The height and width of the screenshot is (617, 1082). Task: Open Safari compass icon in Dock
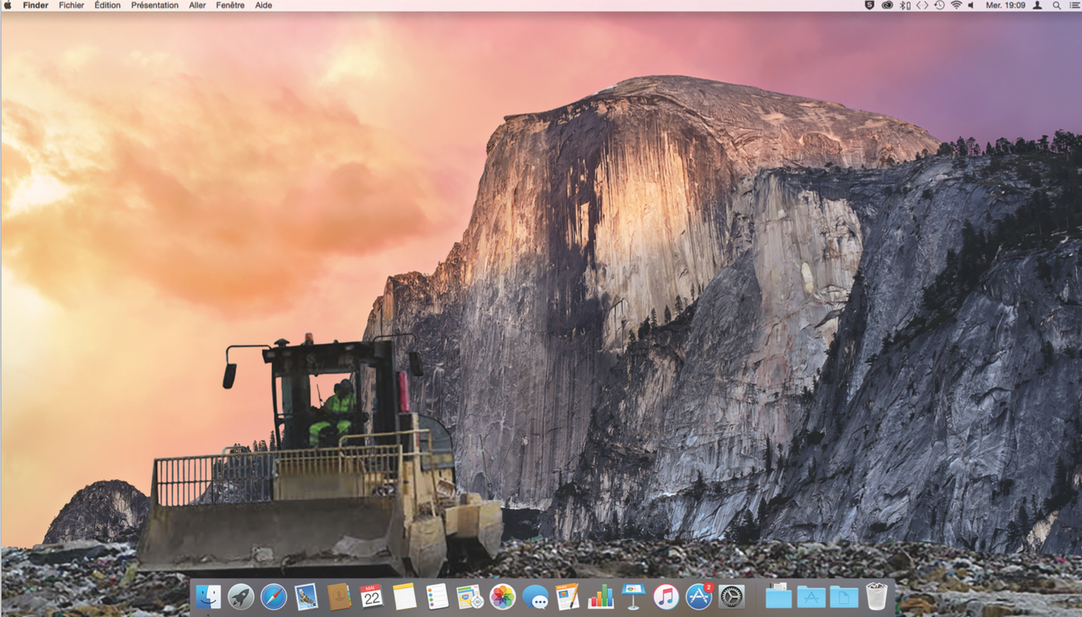coord(273,597)
